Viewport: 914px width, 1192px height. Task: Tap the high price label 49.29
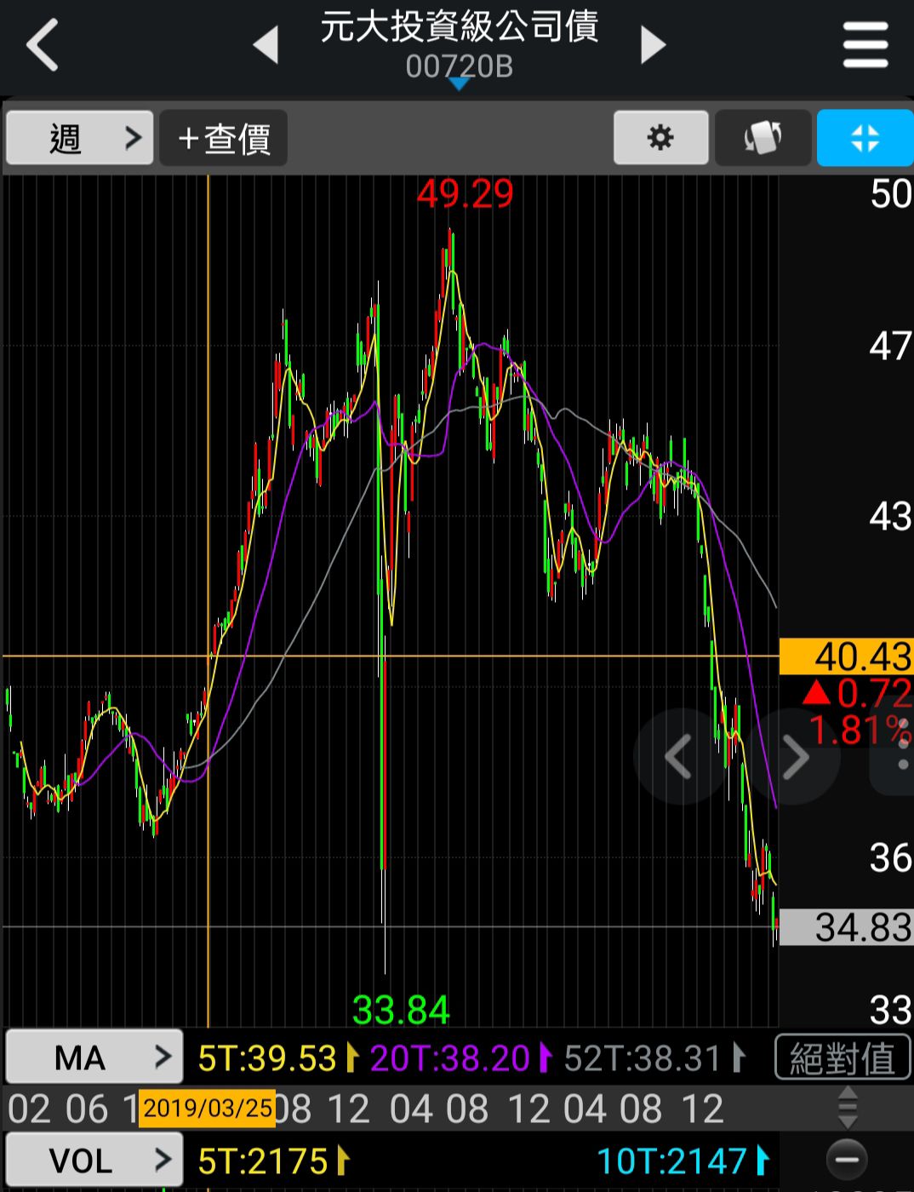coord(465,194)
